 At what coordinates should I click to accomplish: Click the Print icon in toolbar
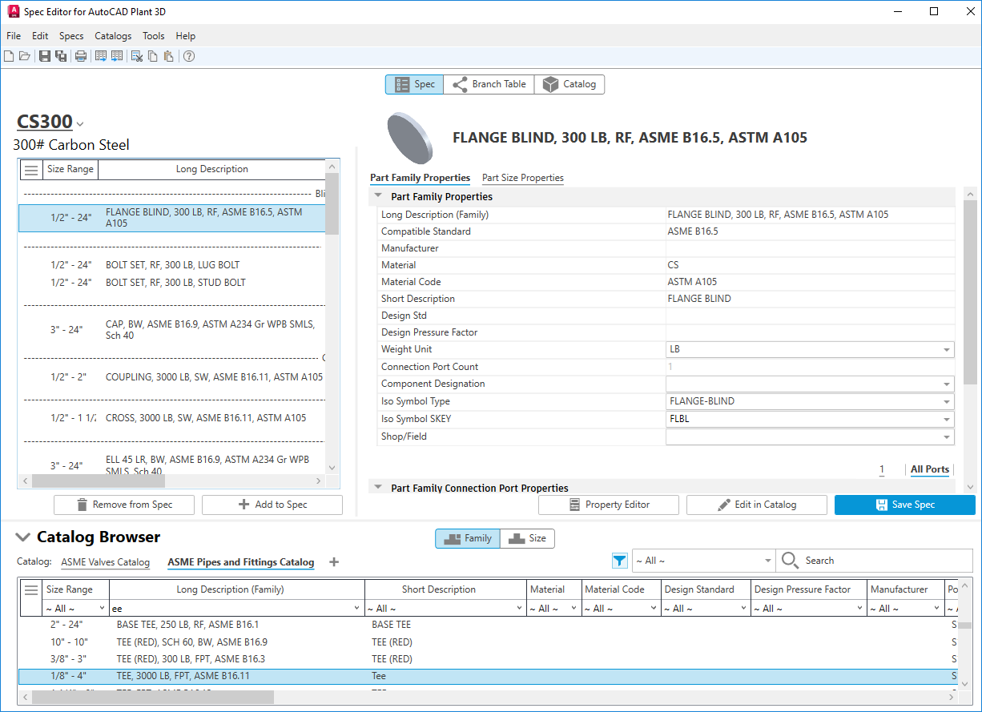point(81,56)
